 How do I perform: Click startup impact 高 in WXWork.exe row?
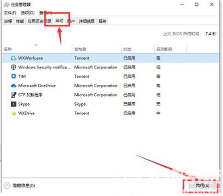tap(158, 58)
